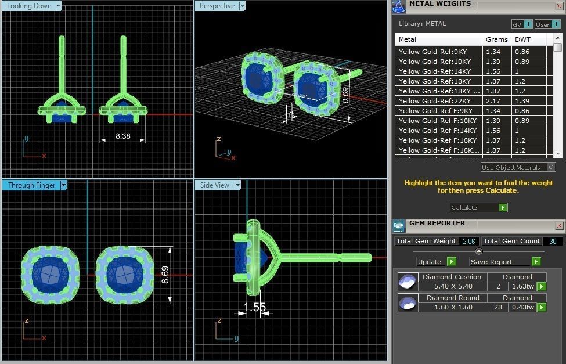Open the Side View viewport dropdown arrow
The image size is (566, 364).
[x=237, y=185]
